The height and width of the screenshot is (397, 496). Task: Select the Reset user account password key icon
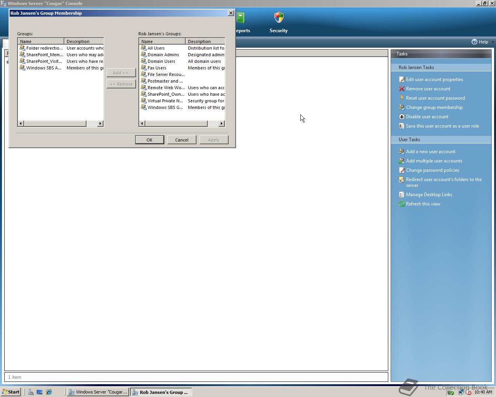401,98
